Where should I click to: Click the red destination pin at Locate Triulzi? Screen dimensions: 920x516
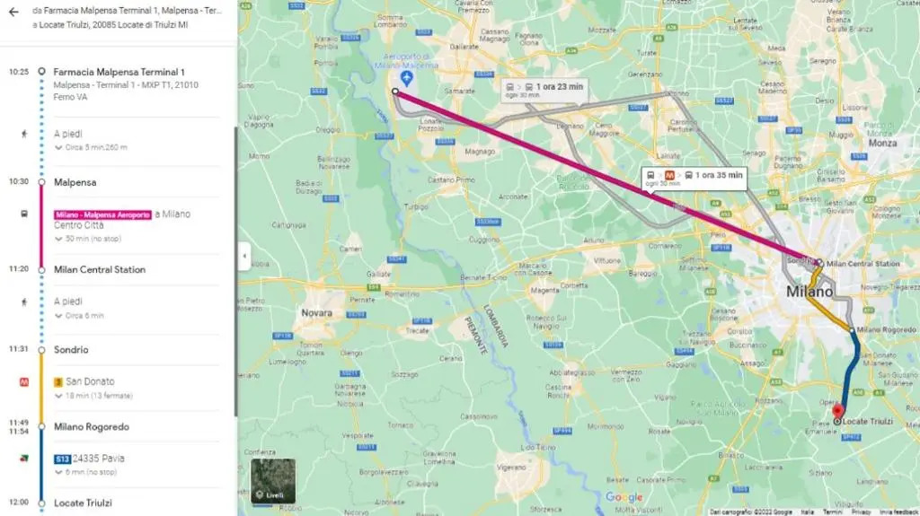(x=838, y=411)
